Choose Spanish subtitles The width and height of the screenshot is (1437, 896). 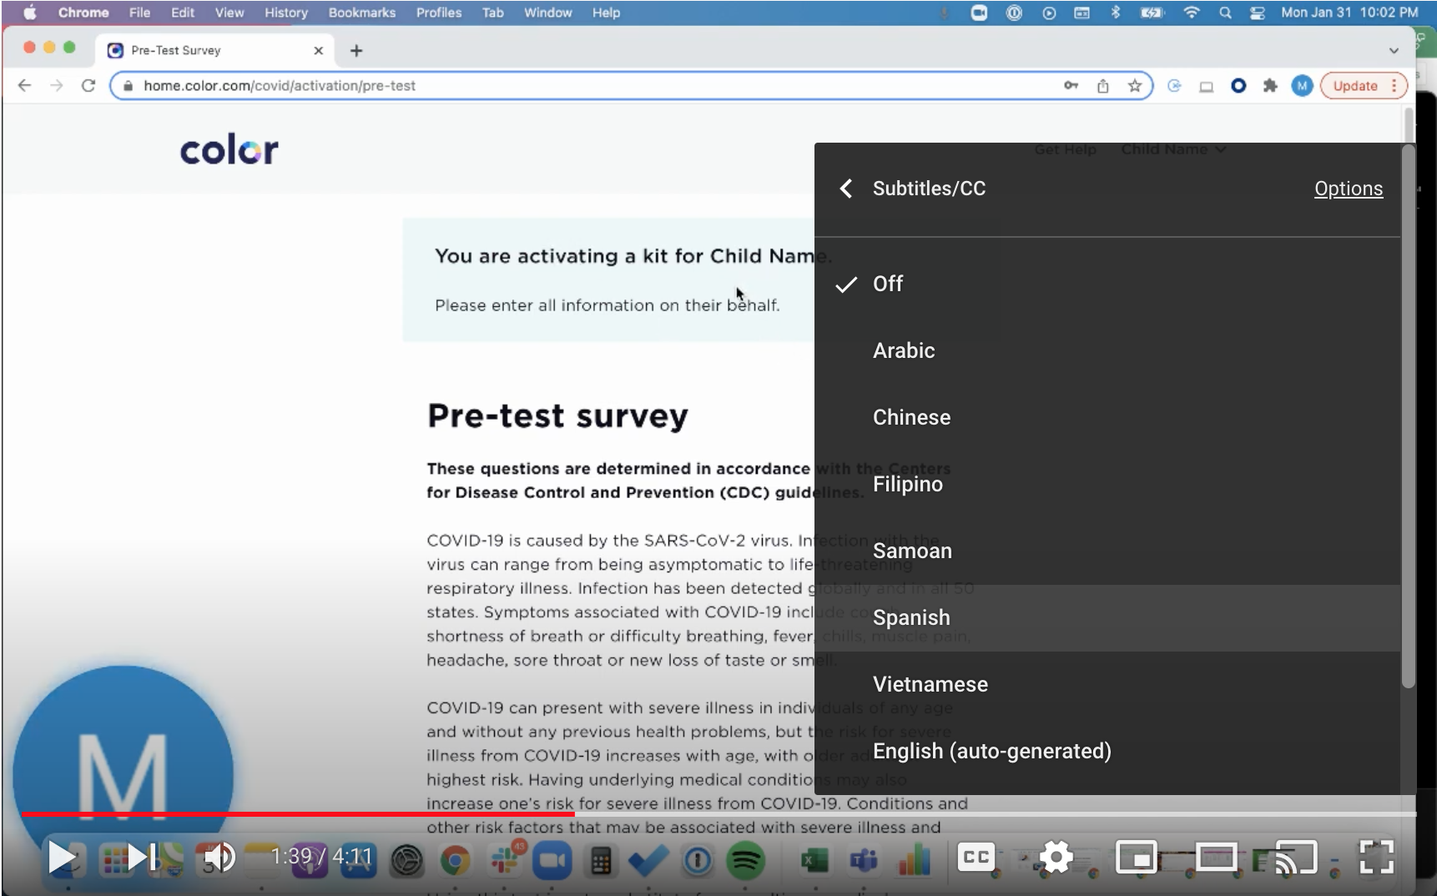[x=911, y=617]
